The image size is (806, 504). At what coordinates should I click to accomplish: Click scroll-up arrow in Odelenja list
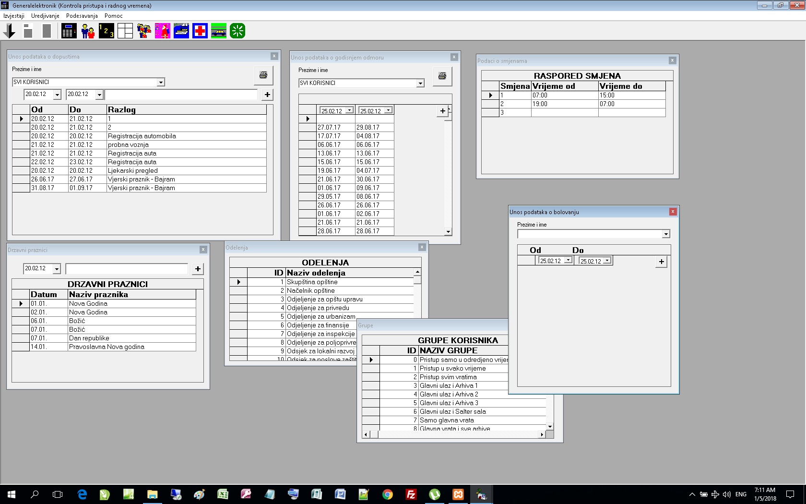click(x=417, y=273)
